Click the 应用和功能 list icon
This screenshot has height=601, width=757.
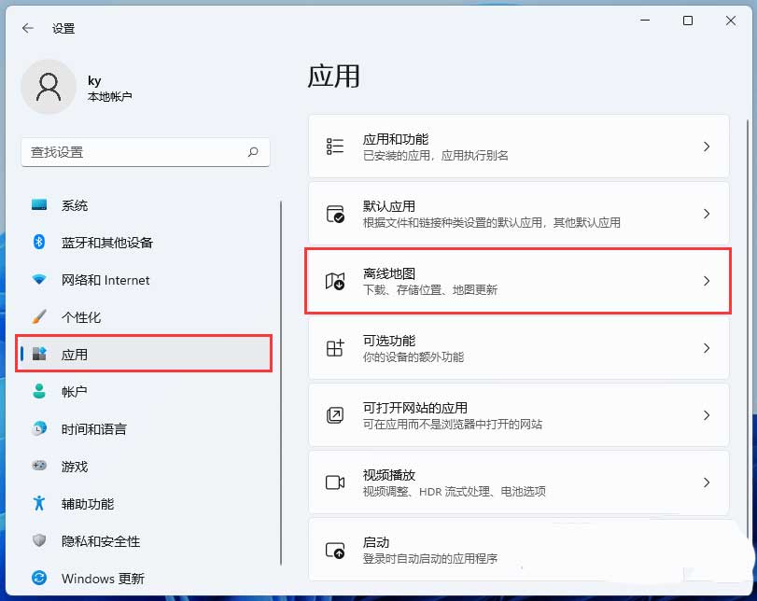335,147
